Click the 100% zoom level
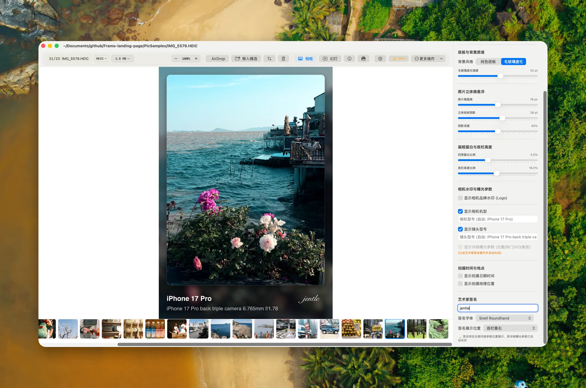The height and width of the screenshot is (388, 586). [x=186, y=59]
